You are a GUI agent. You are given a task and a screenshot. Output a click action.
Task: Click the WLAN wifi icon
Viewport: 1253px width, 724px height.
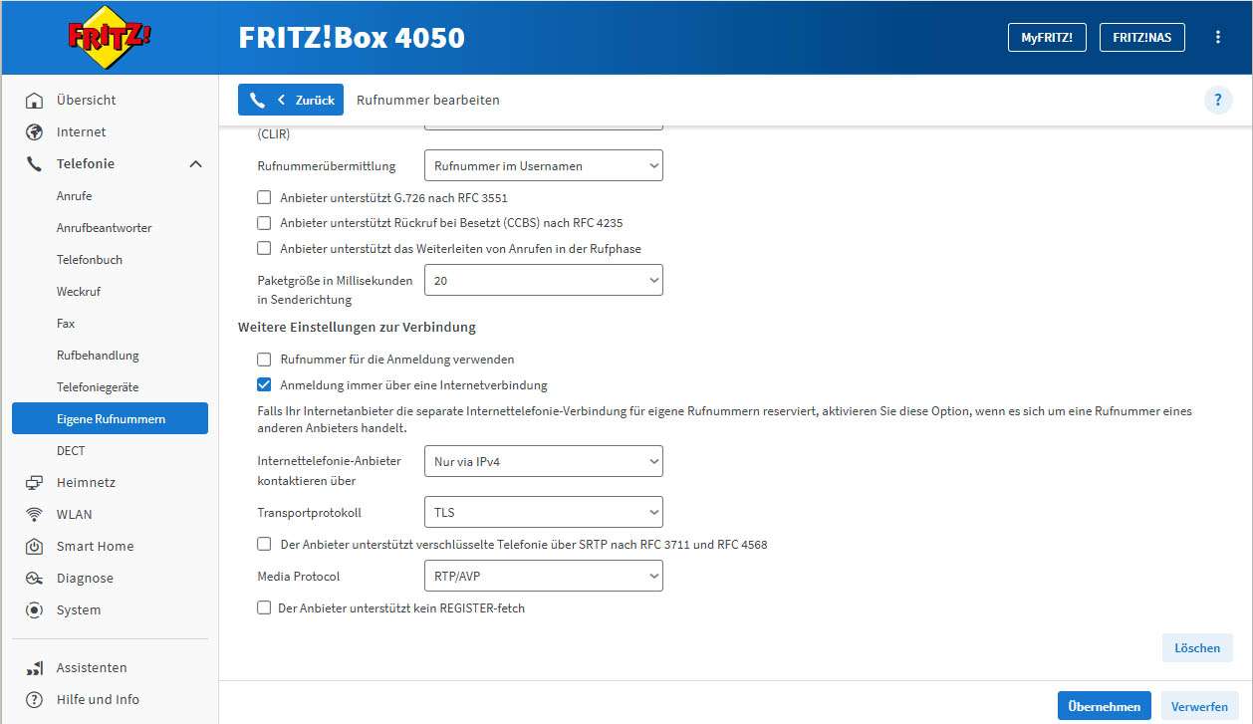tap(34, 515)
